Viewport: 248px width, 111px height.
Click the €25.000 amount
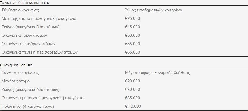tap(133, 18)
